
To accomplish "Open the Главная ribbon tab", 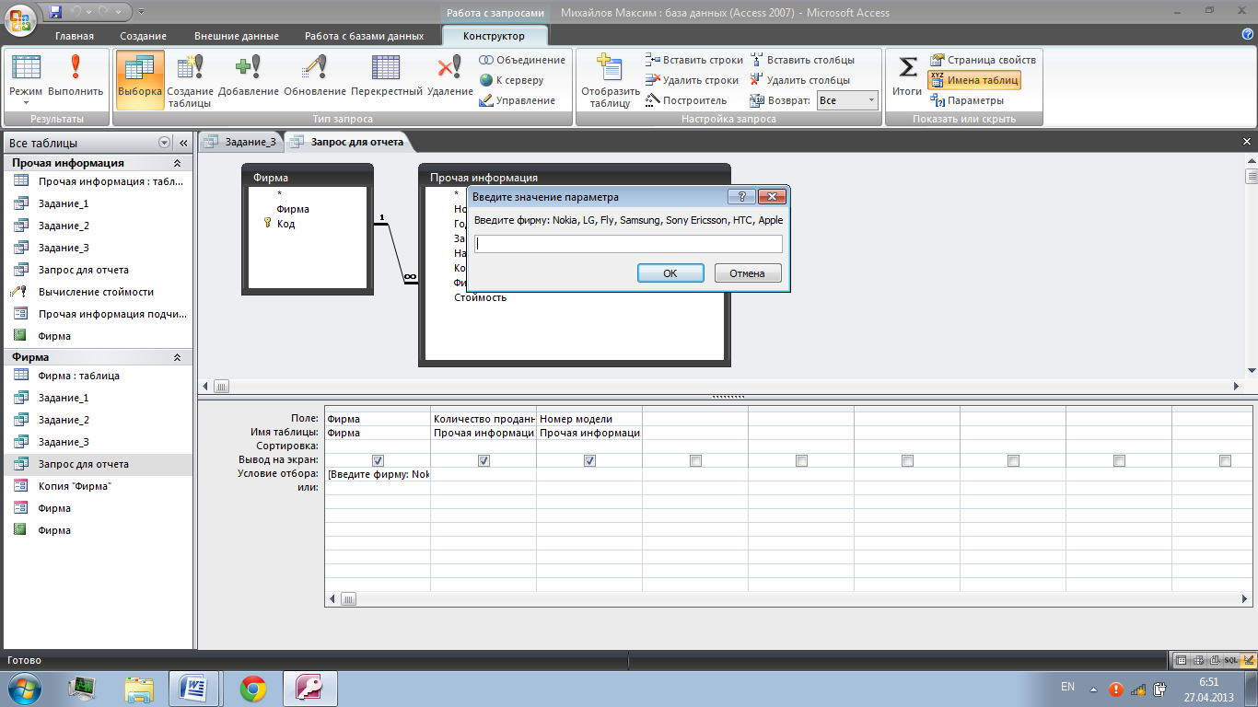I will pos(75,36).
